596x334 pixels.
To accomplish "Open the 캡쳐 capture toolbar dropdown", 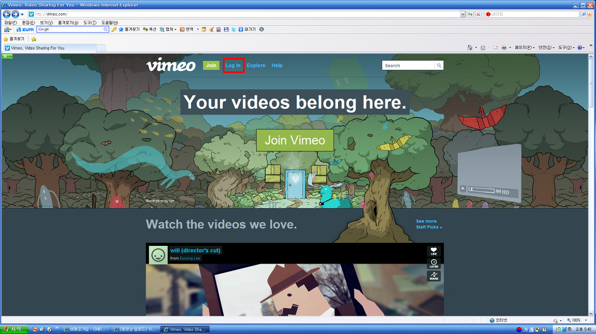I will coord(168,29).
